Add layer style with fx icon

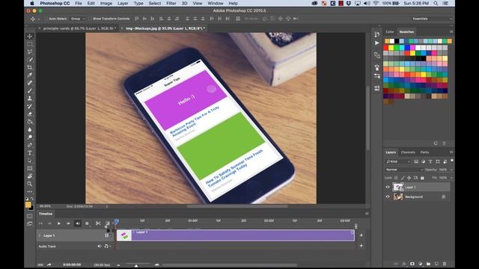point(404,264)
